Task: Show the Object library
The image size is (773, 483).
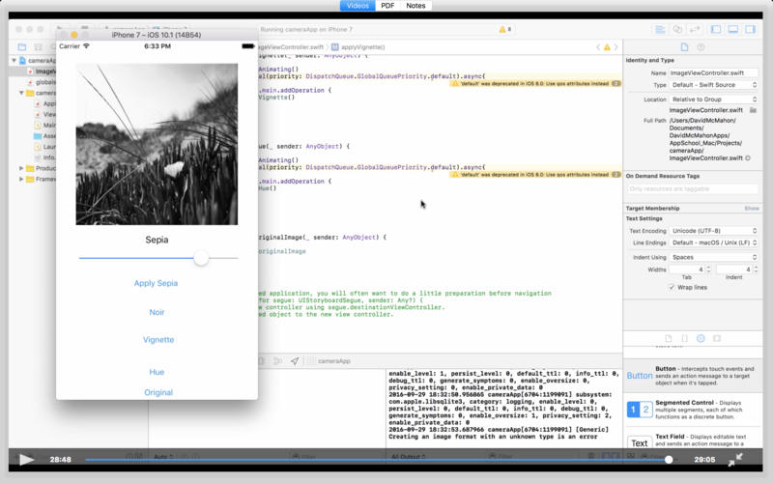Action: pyautogui.click(x=701, y=339)
